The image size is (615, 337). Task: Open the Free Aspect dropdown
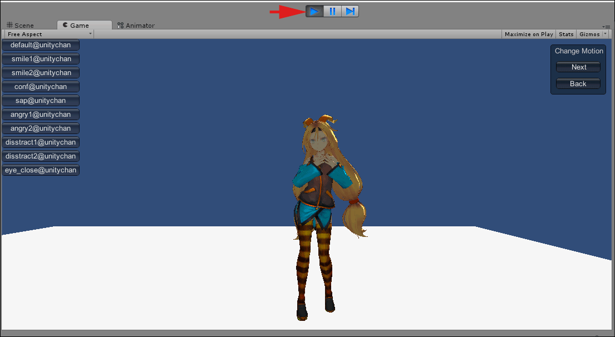coord(49,34)
